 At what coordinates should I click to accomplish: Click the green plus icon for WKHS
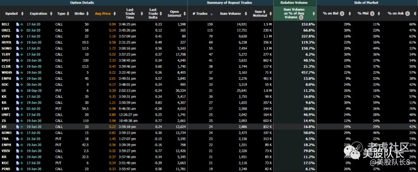click(21, 73)
